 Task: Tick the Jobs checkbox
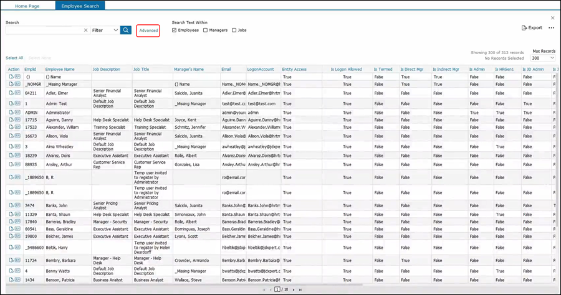point(234,30)
